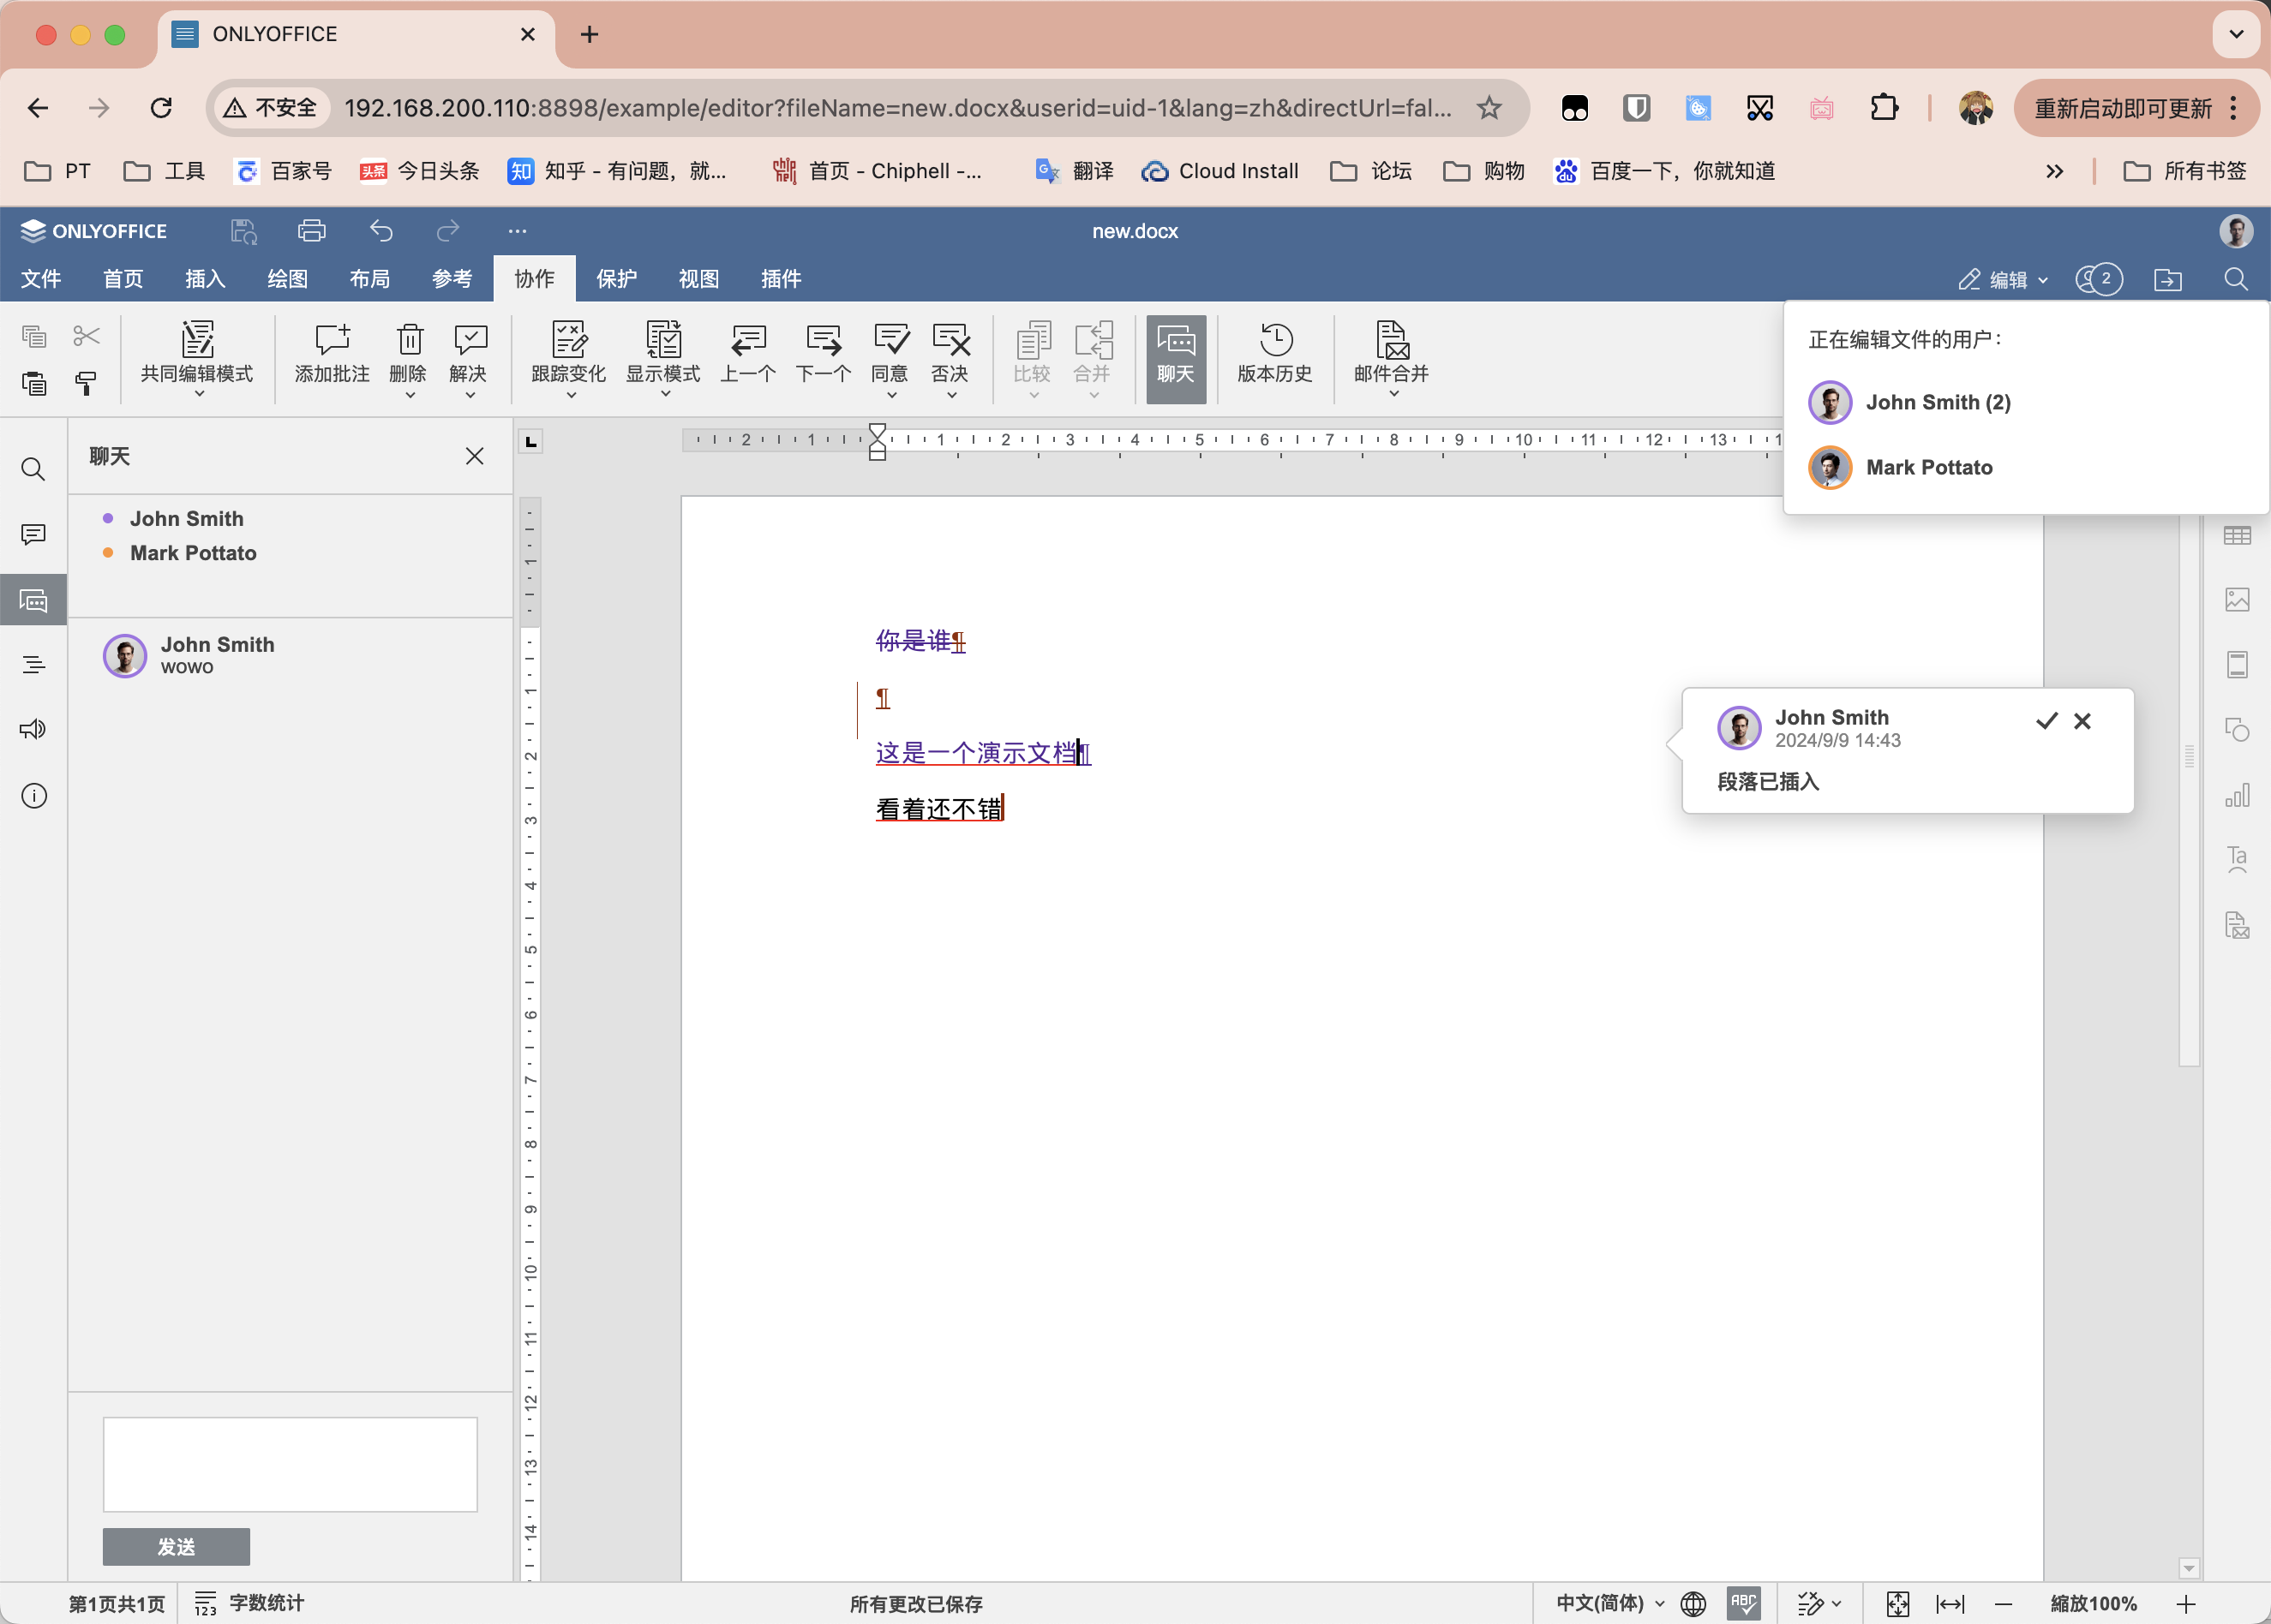Go to the next change

click(824, 351)
